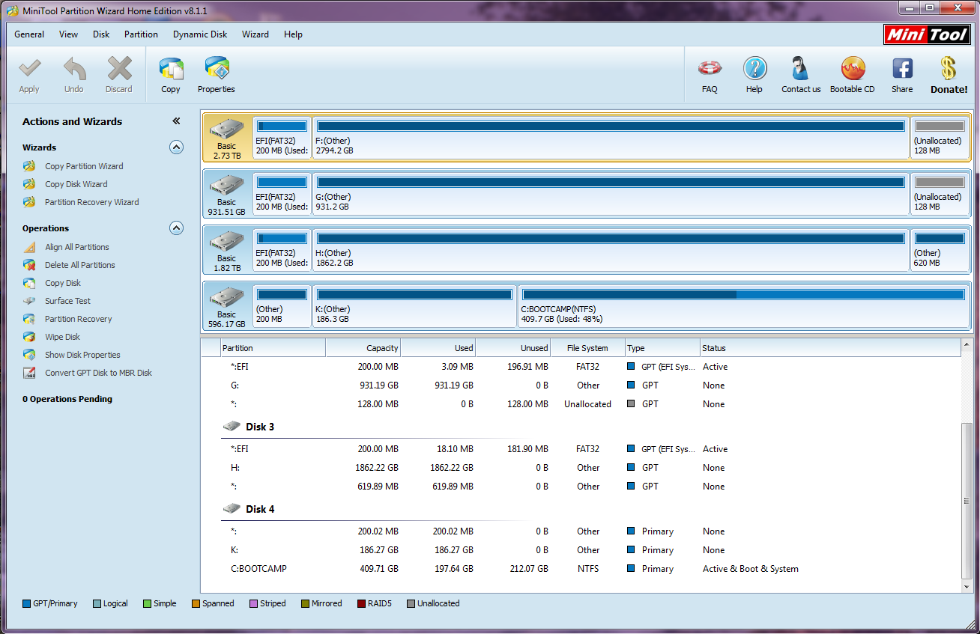Click the Donate dollar icon

949,69
